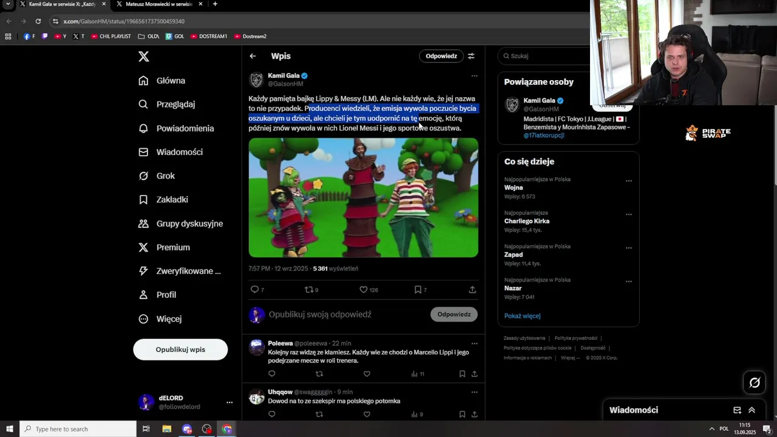Like Poleewa's comment
Image resolution: width=777 pixels, height=437 pixels.
click(x=367, y=374)
